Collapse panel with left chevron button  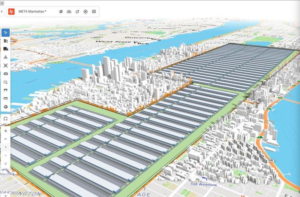2,12
